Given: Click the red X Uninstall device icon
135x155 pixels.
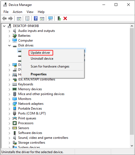Looking at the screenshot, I should [x=65, y=18].
